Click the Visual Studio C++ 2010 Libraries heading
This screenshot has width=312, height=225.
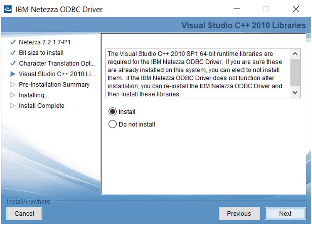244,26
